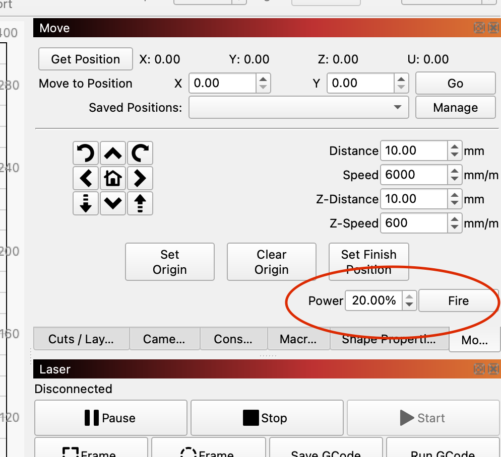Click the home laser head icon
The image size is (501, 457).
click(113, 178)
